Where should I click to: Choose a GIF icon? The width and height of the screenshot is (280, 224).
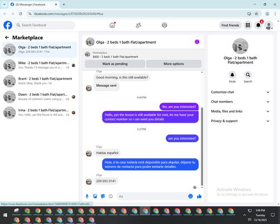[111, 196]
